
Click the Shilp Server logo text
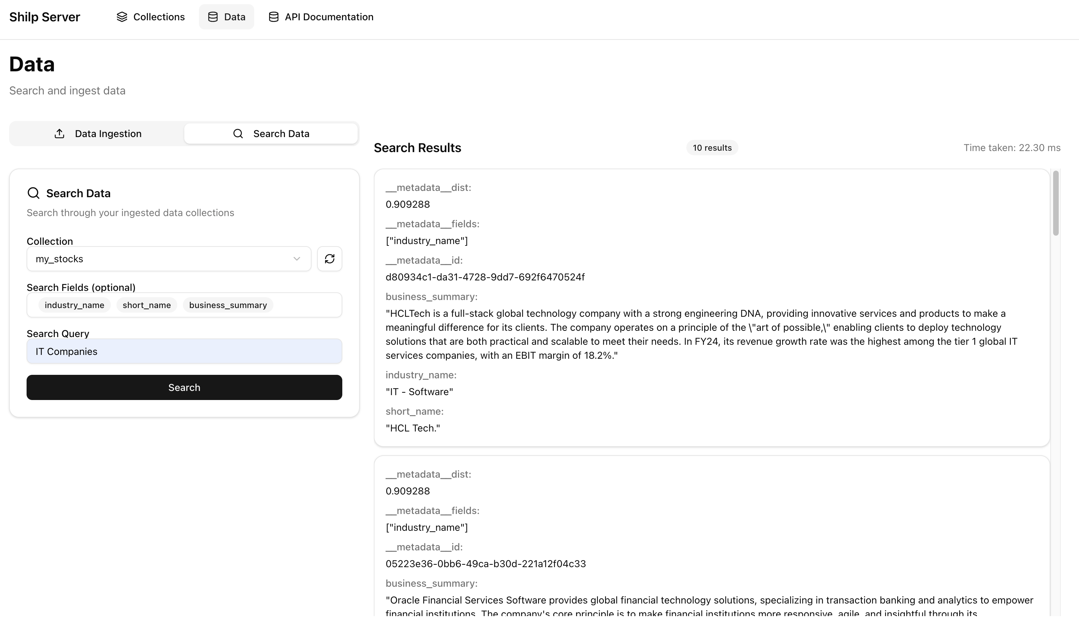[x=44, y=17]
